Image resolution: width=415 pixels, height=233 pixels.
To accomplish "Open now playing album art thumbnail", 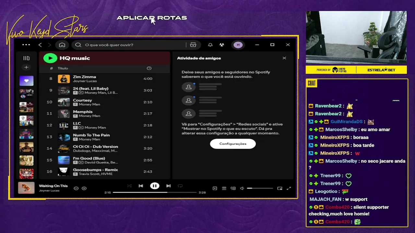I will (26, 188).
